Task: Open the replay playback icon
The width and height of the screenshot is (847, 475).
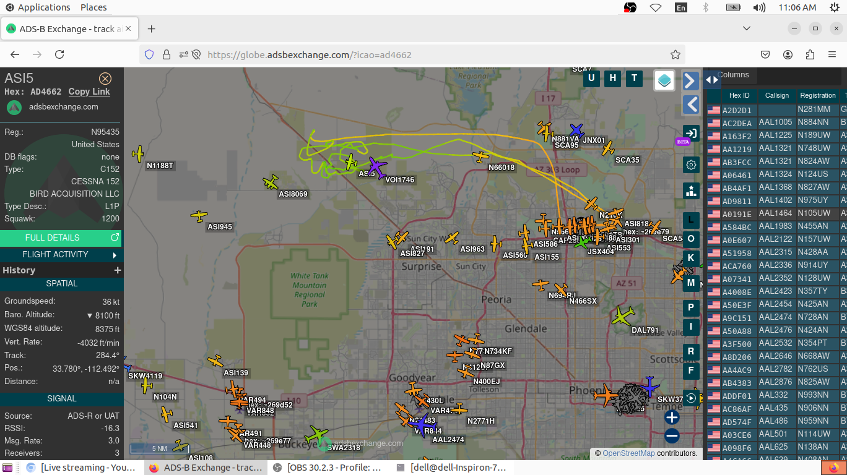Action: (x=691, y=398)
